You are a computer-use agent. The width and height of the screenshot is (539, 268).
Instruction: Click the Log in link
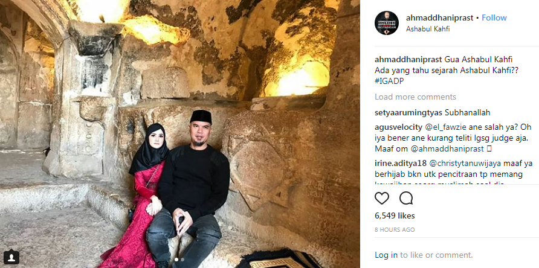click(x=386, y=255)
